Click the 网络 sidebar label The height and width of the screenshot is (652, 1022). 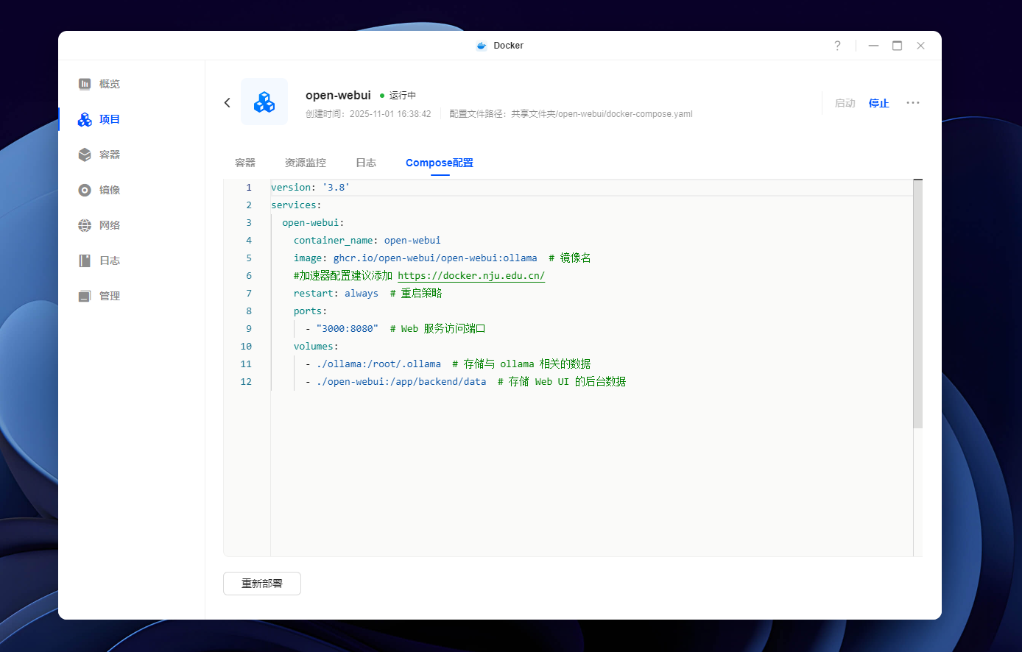point(110,225)
